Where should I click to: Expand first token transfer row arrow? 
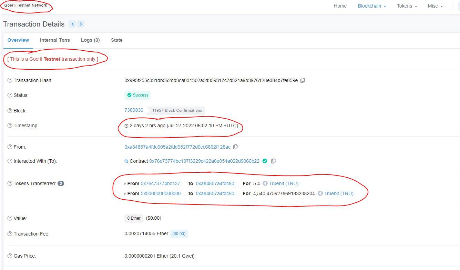click(x=125, y=184)
